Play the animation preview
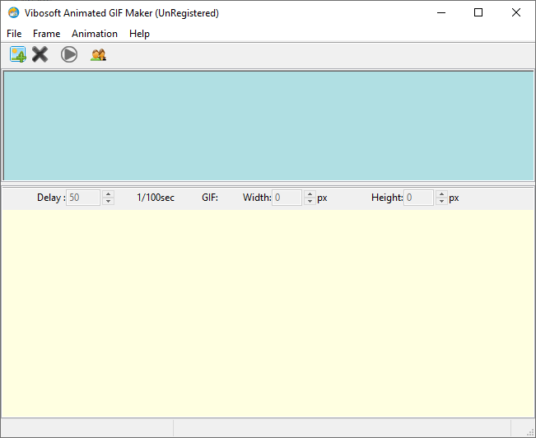This screenshot has width=536, height=438. pyautogui.click(x=69, y=54)
